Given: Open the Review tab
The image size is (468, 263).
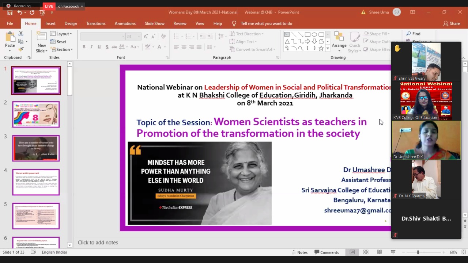Looking at the screenshot, I should click(180, 23).
